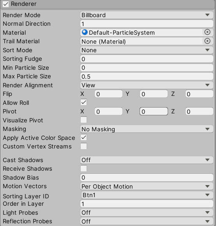Open the Cast Shadows dropdown

pyautogui.click(x=147, y=160)
